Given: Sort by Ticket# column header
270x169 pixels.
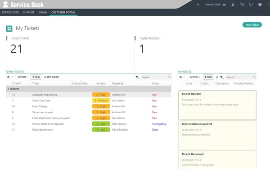Looking at the screenshot, I should point(17,83).
